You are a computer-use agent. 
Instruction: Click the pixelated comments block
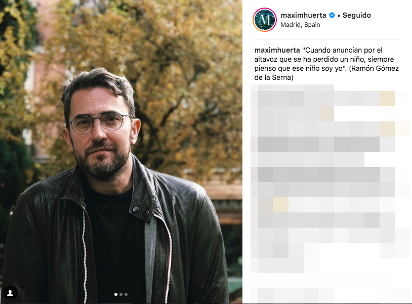tap(331, 179)
